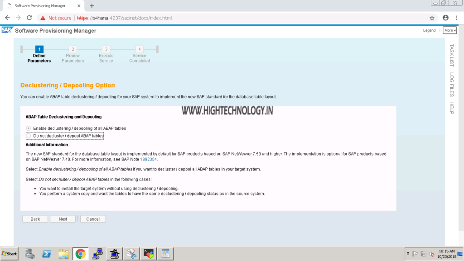Click ABAP Table Declustering and Depooling label
Screen dimensions: 464x261
click(63, 117)
